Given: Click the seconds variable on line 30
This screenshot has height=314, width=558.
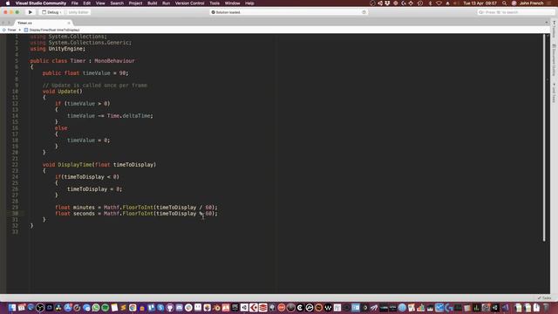Looking at the screenshot, I should 84,214.
